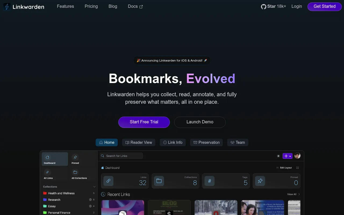This screenshot has height=215, width=344.
Task: Open the BLOG recent link thumbnail
Action: tap(169, 207)
